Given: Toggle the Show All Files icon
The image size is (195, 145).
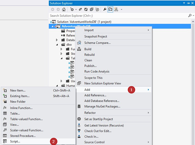Looking at the screenshot, I should 97,9.
